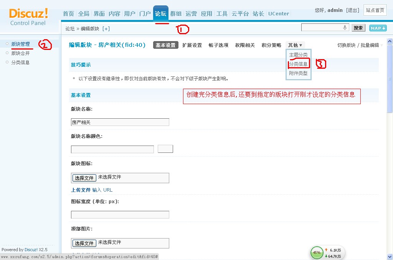The height and width of the screenshot is (260, 393).
Task: Open the 界面 top menu
Action: pos(99,13)
